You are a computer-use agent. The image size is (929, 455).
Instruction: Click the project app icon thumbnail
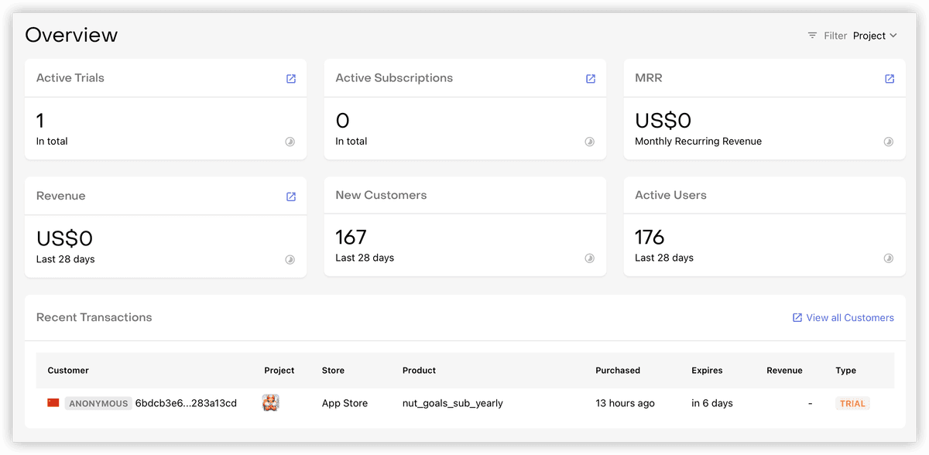[271, 403]
